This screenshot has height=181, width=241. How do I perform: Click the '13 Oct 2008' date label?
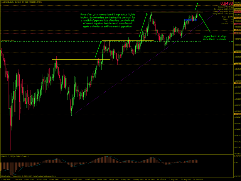click(17, 179)
